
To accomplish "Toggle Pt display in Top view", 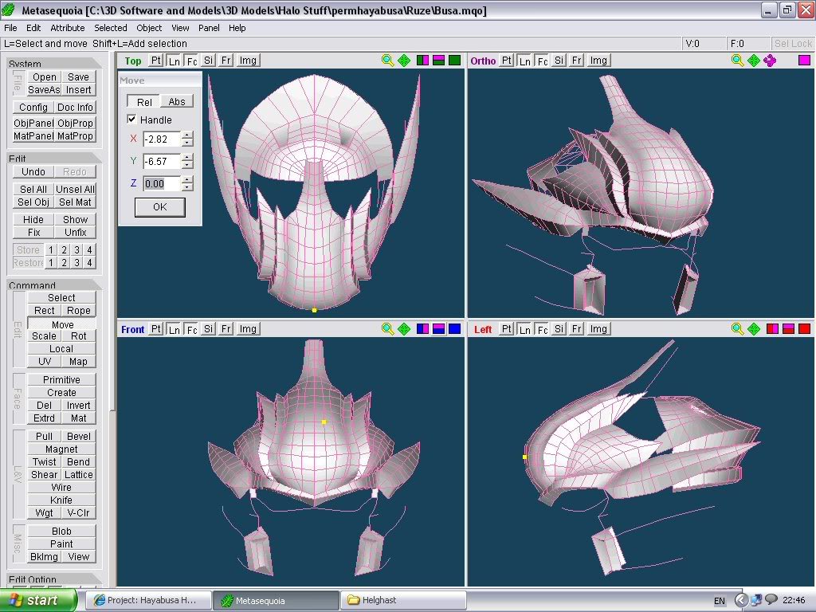I will tap(156, 61).
